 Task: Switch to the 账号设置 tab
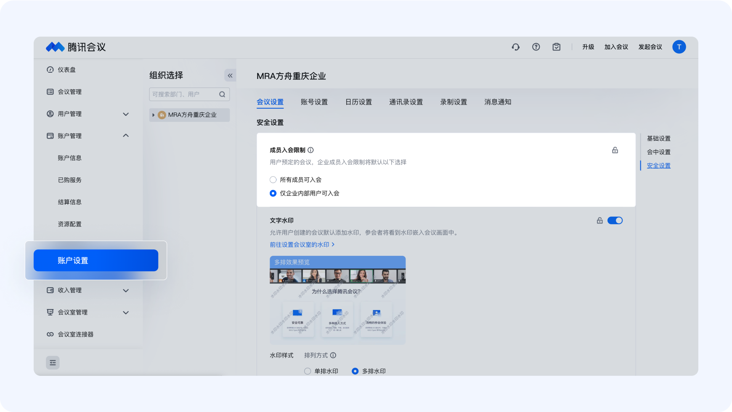[314, 102]
